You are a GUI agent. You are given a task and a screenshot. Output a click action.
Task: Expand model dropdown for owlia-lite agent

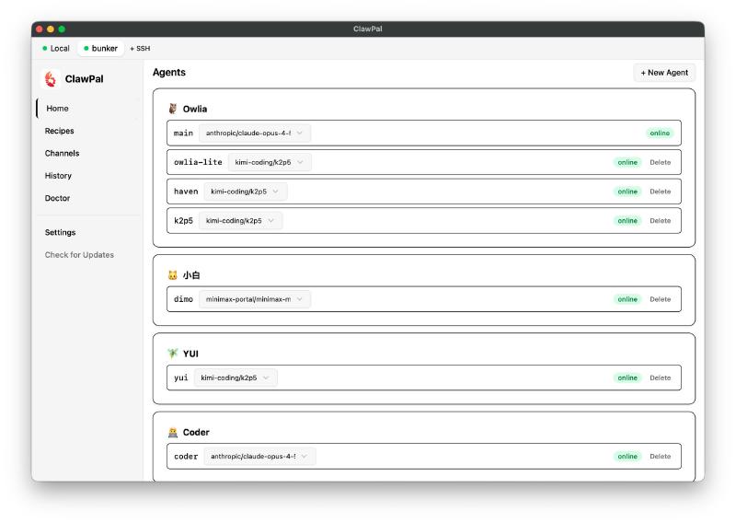click(x=270, y=162)
